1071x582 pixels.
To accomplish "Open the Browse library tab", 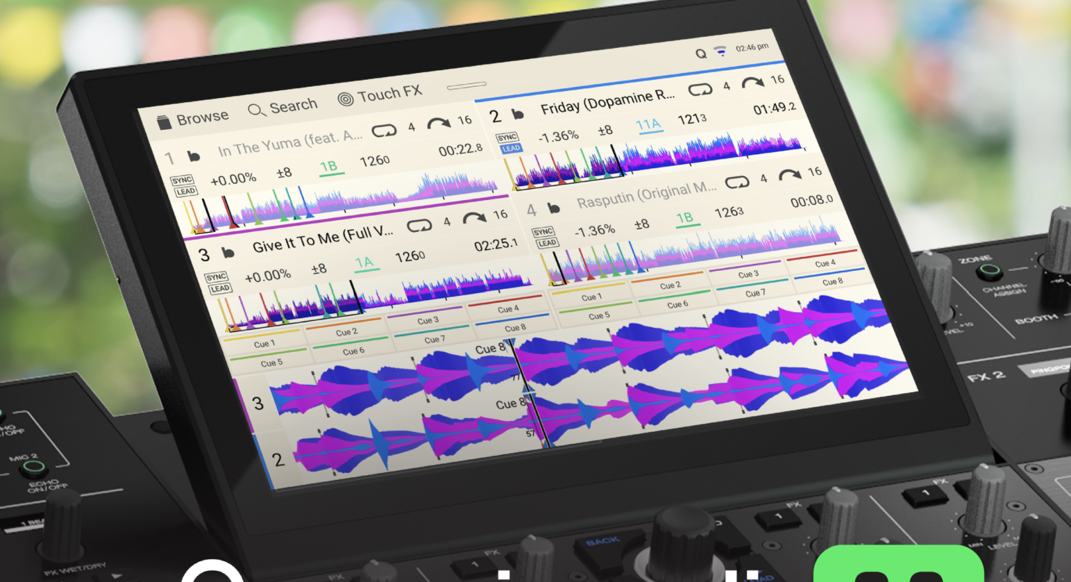I will point(193,119).
